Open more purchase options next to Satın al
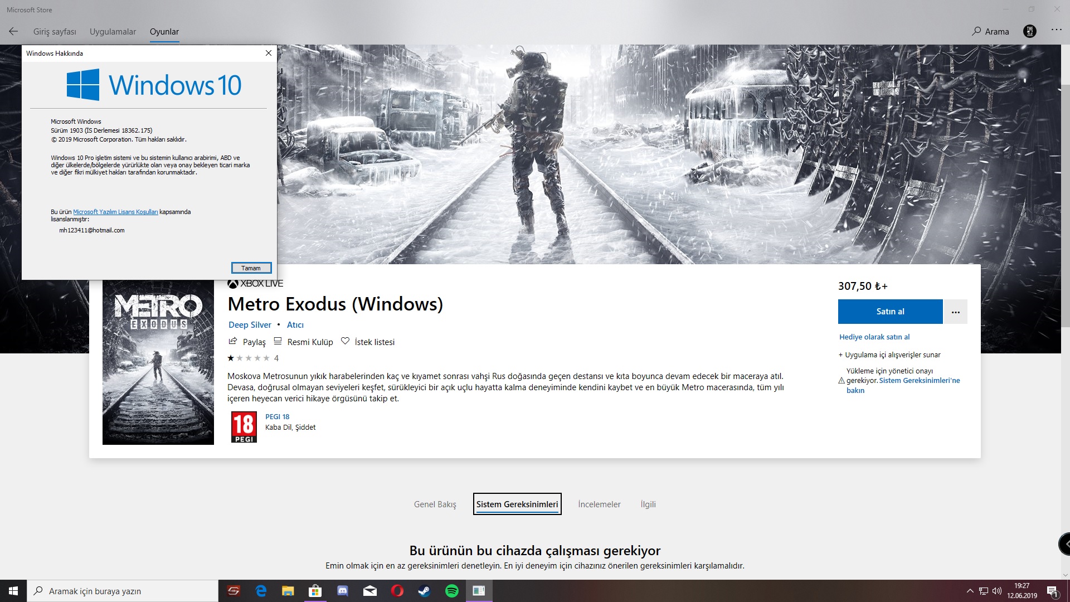 pyautogui.click(x=956, y=312)
